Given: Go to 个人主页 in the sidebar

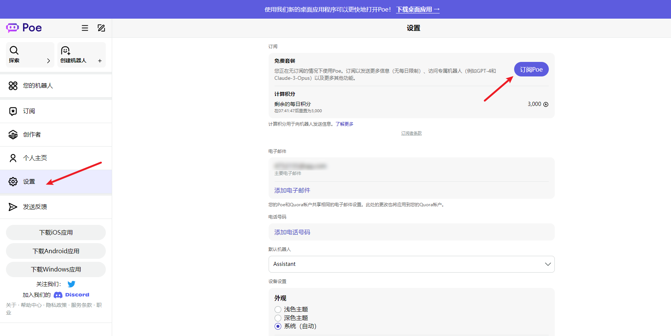Looking at the screenshot, I should (x=56, y=158).
